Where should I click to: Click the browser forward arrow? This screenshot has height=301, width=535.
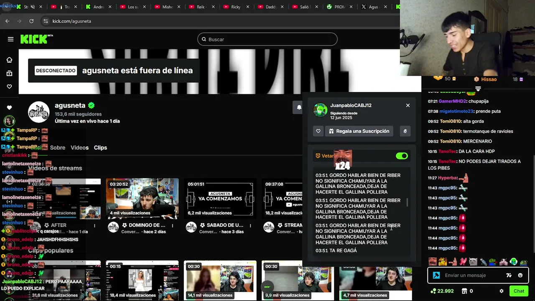[x=19, y=21]
